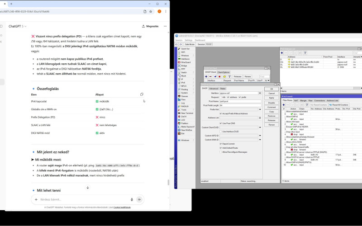Click red minus remove icon in DHCPv6 Client
The image size is (362, 226).
coord(210,76)
